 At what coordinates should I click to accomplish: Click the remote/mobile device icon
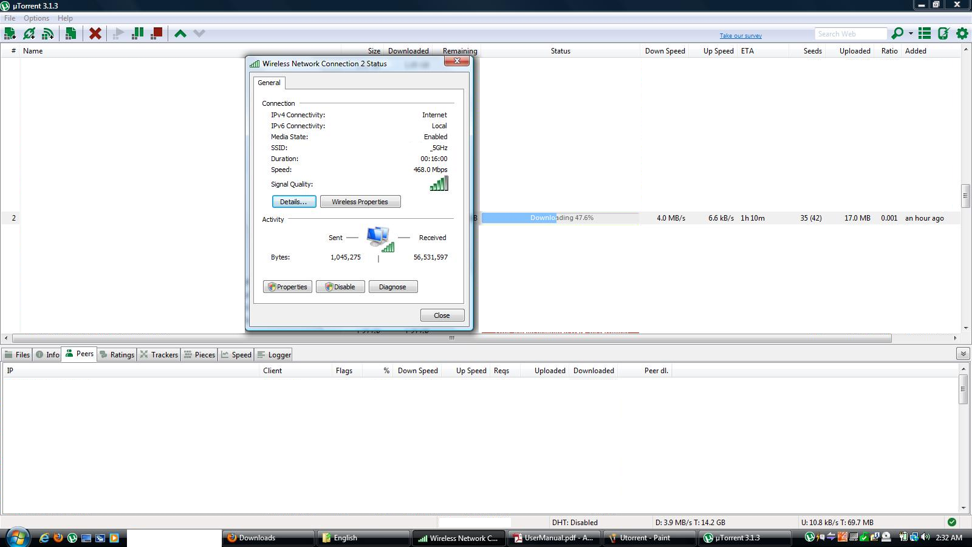(x=943, y=34)
